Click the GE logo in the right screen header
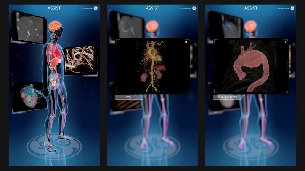This screenshot has width=305, height=171. (292, 8)
